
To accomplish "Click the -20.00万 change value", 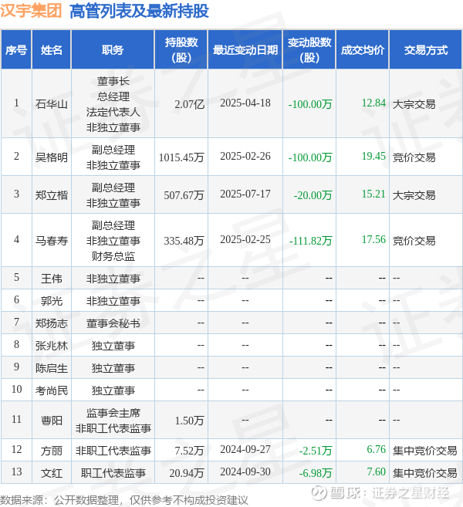I will pos(313,195).
